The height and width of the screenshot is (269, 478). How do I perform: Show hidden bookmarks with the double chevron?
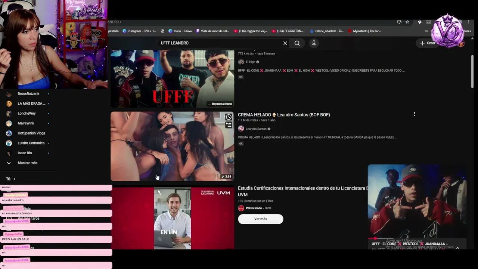coord(426,31)
